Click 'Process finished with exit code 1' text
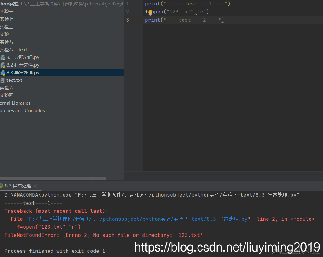323x257 pixels. pyautogui.click(x=55, y=251)
